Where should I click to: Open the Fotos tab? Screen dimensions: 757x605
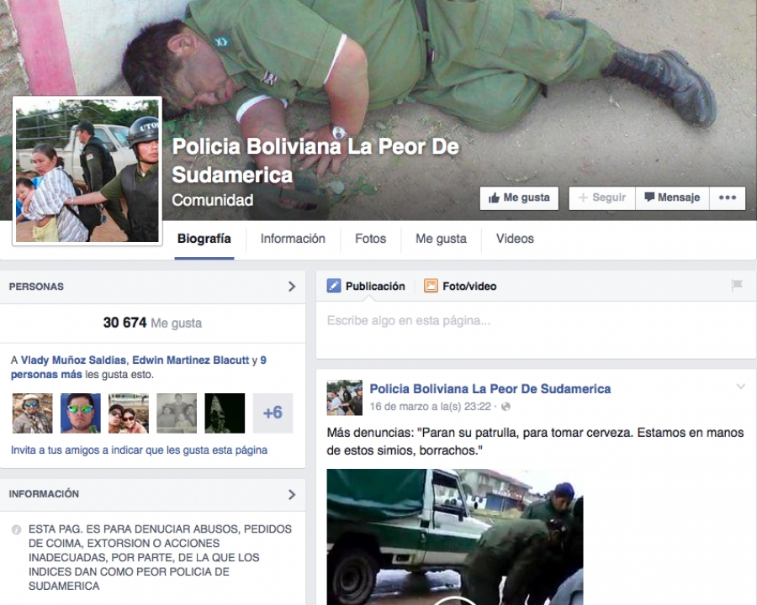point(370,239)
